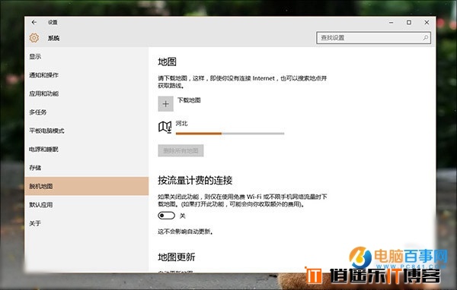Click the 删除所有地图 button
Screen dimensions: 457x290
click(x=181, y=150)
